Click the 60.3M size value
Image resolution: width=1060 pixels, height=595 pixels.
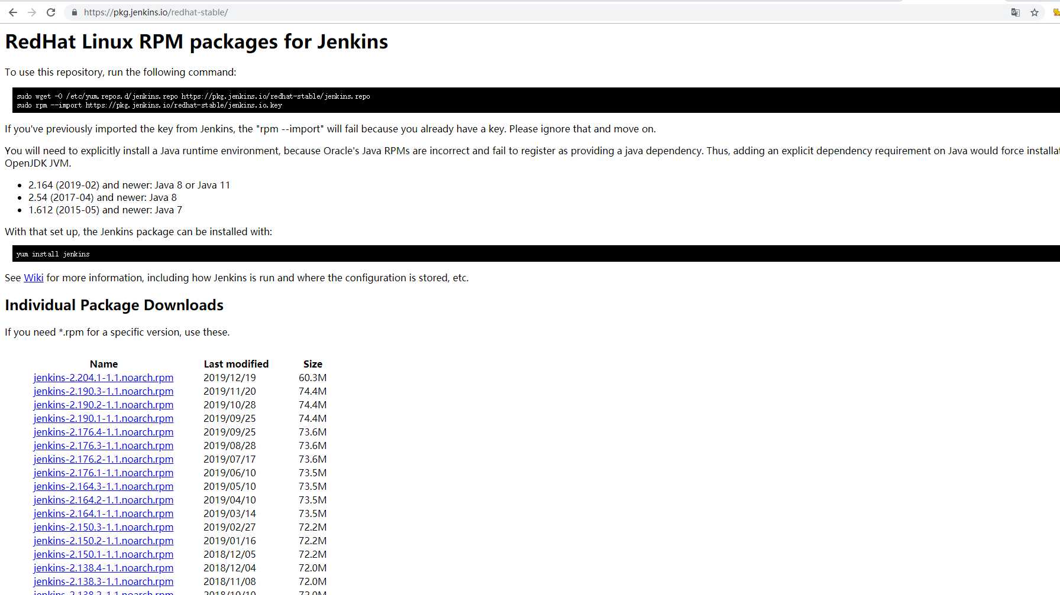click(x=313, y=378)
